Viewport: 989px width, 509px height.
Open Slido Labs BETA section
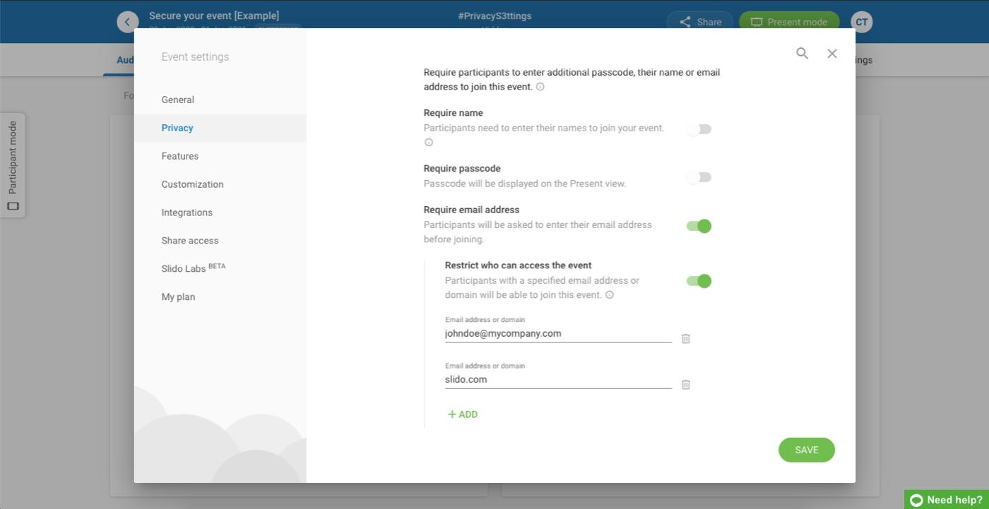pyautogui.click(x=220, y=268)
